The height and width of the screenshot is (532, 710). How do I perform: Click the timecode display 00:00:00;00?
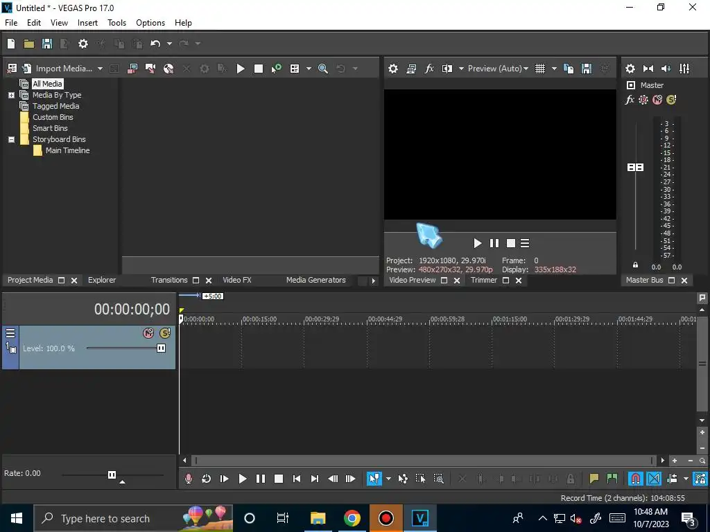click(x=132, y=310)
